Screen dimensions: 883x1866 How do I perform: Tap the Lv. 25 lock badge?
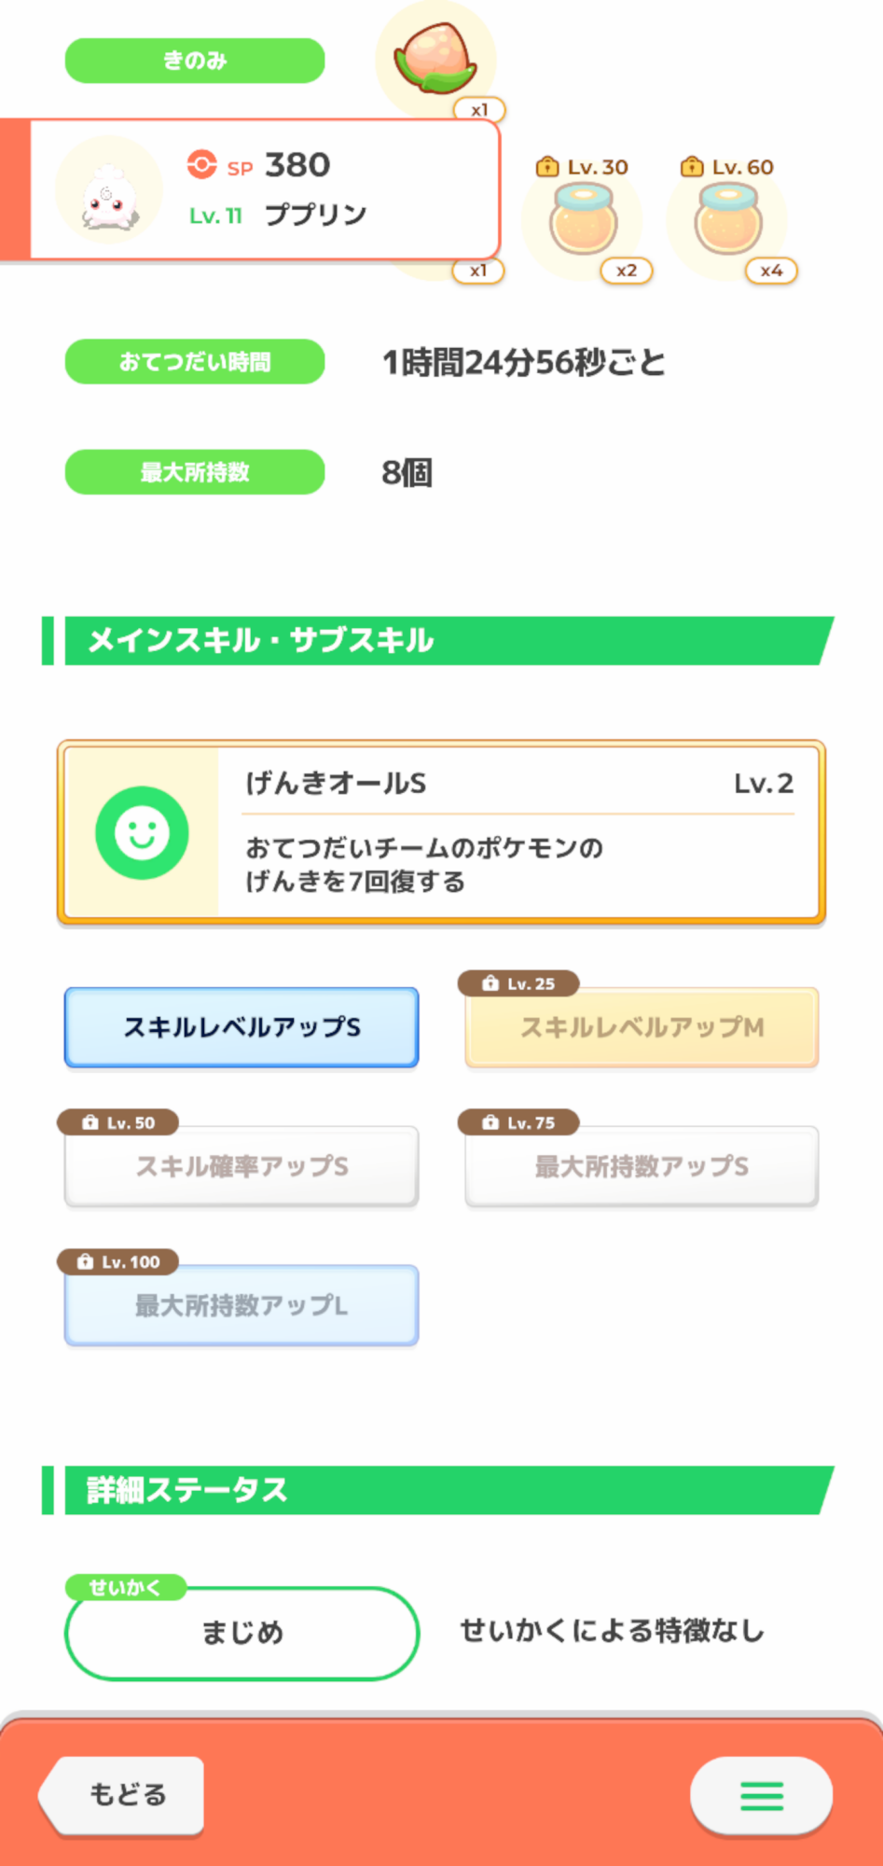[x=518, y=983]
